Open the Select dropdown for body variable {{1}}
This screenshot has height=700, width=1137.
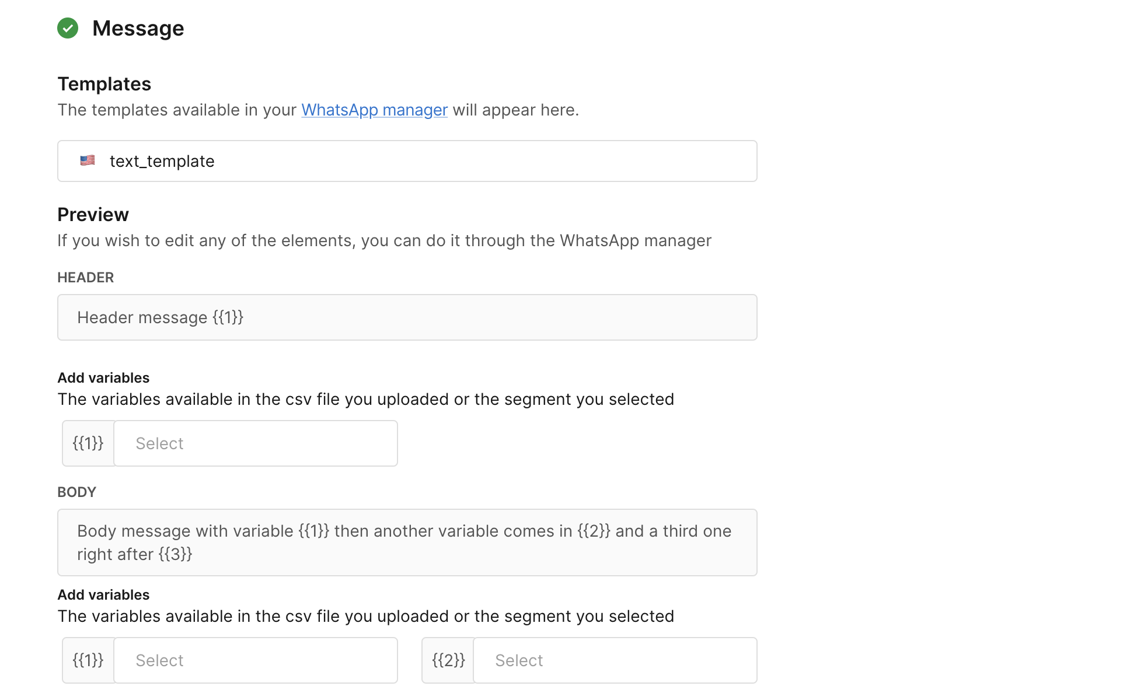click(256, 660)
